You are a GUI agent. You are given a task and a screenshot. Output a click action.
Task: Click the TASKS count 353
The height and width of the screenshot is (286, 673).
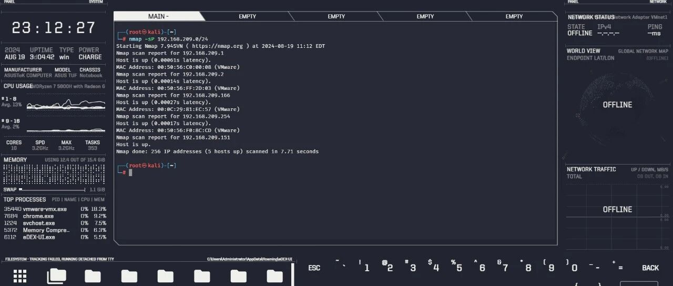click(x=93, y=148)
